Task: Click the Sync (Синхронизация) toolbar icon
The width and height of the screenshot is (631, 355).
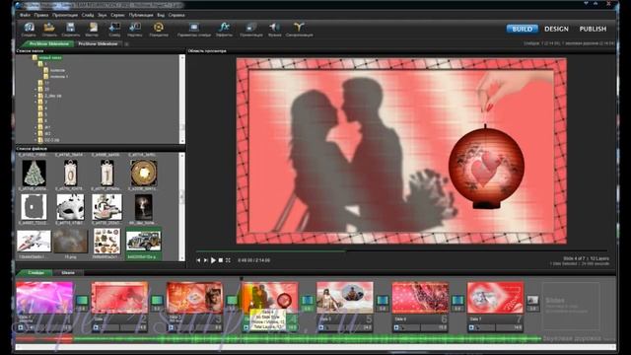Action: click(x=299, y=28)
